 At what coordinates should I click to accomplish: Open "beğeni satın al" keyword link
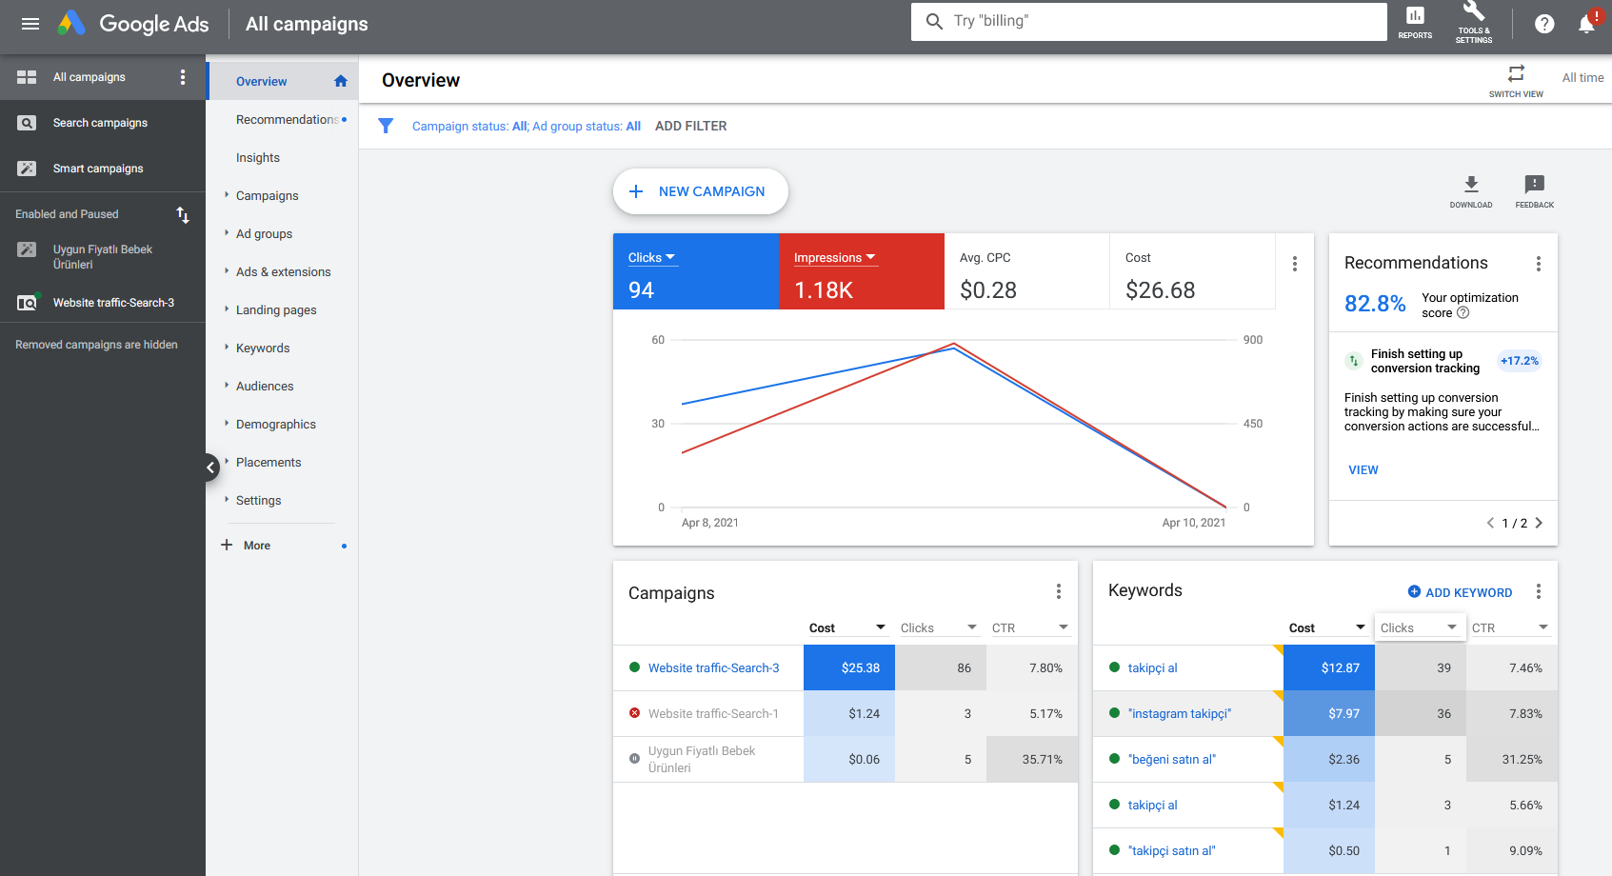1172,759
